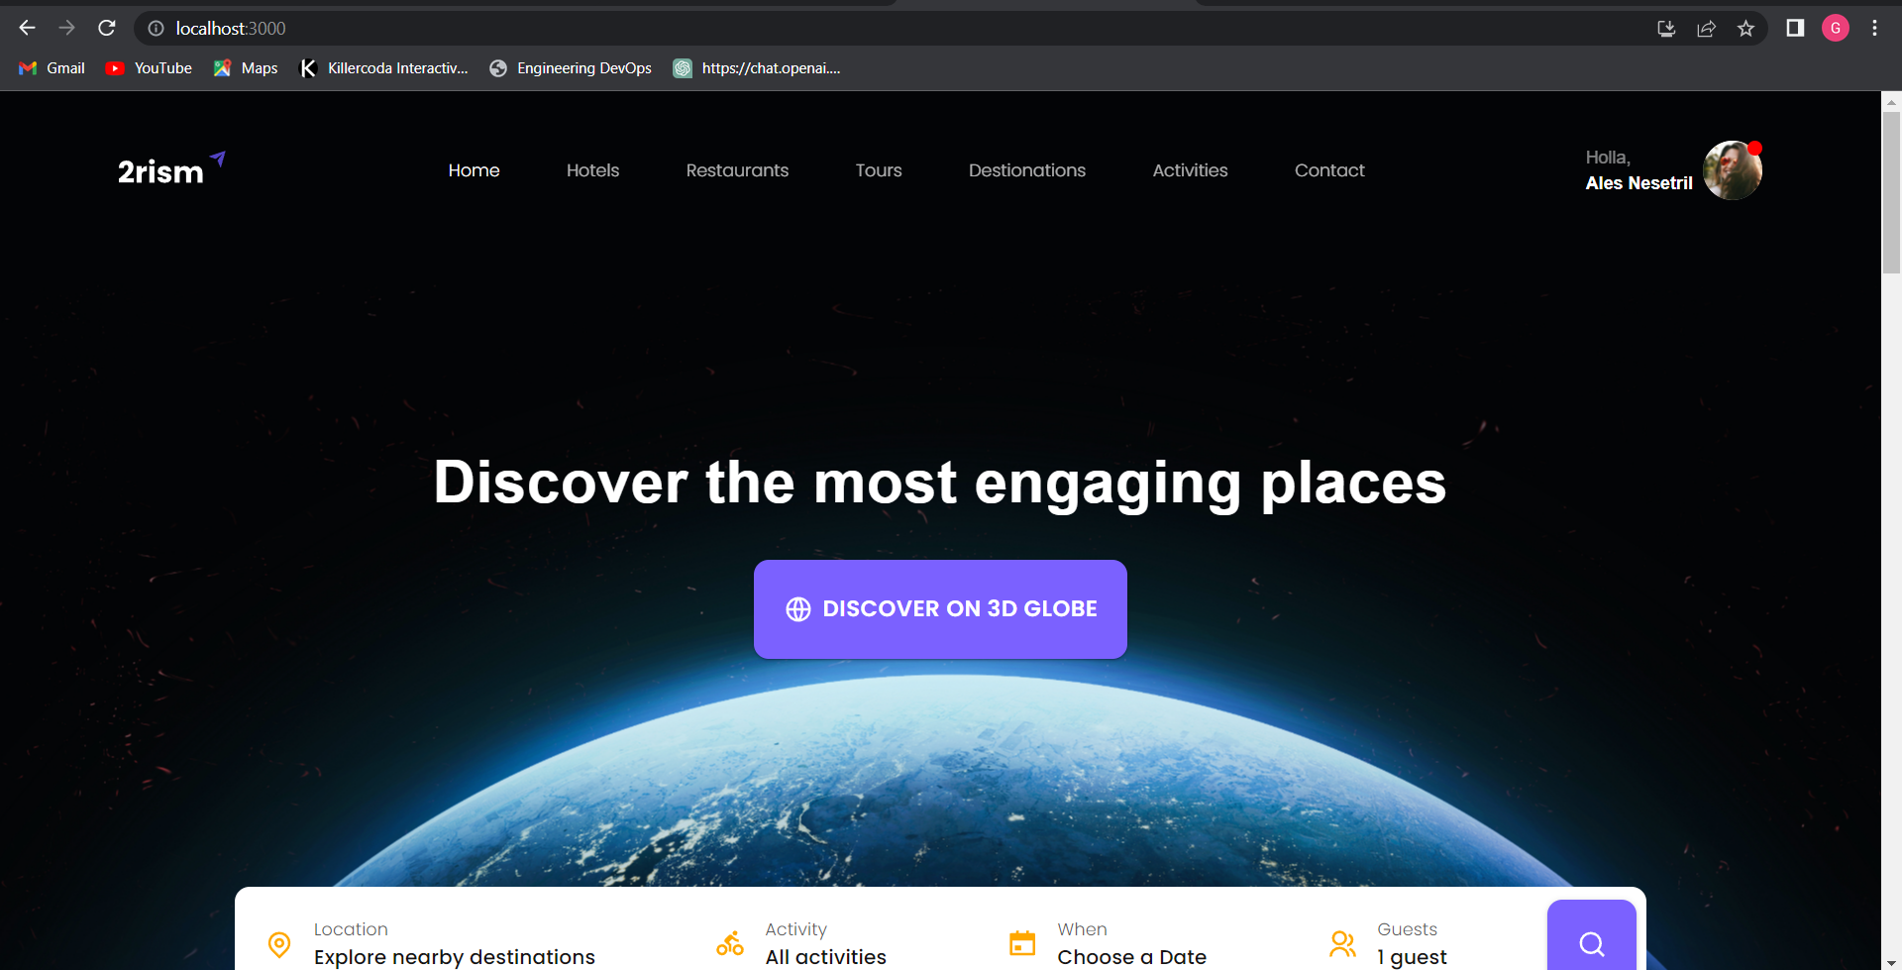
Task: Bookmark this page with the star icon
Action: [x=1745, y=29]
